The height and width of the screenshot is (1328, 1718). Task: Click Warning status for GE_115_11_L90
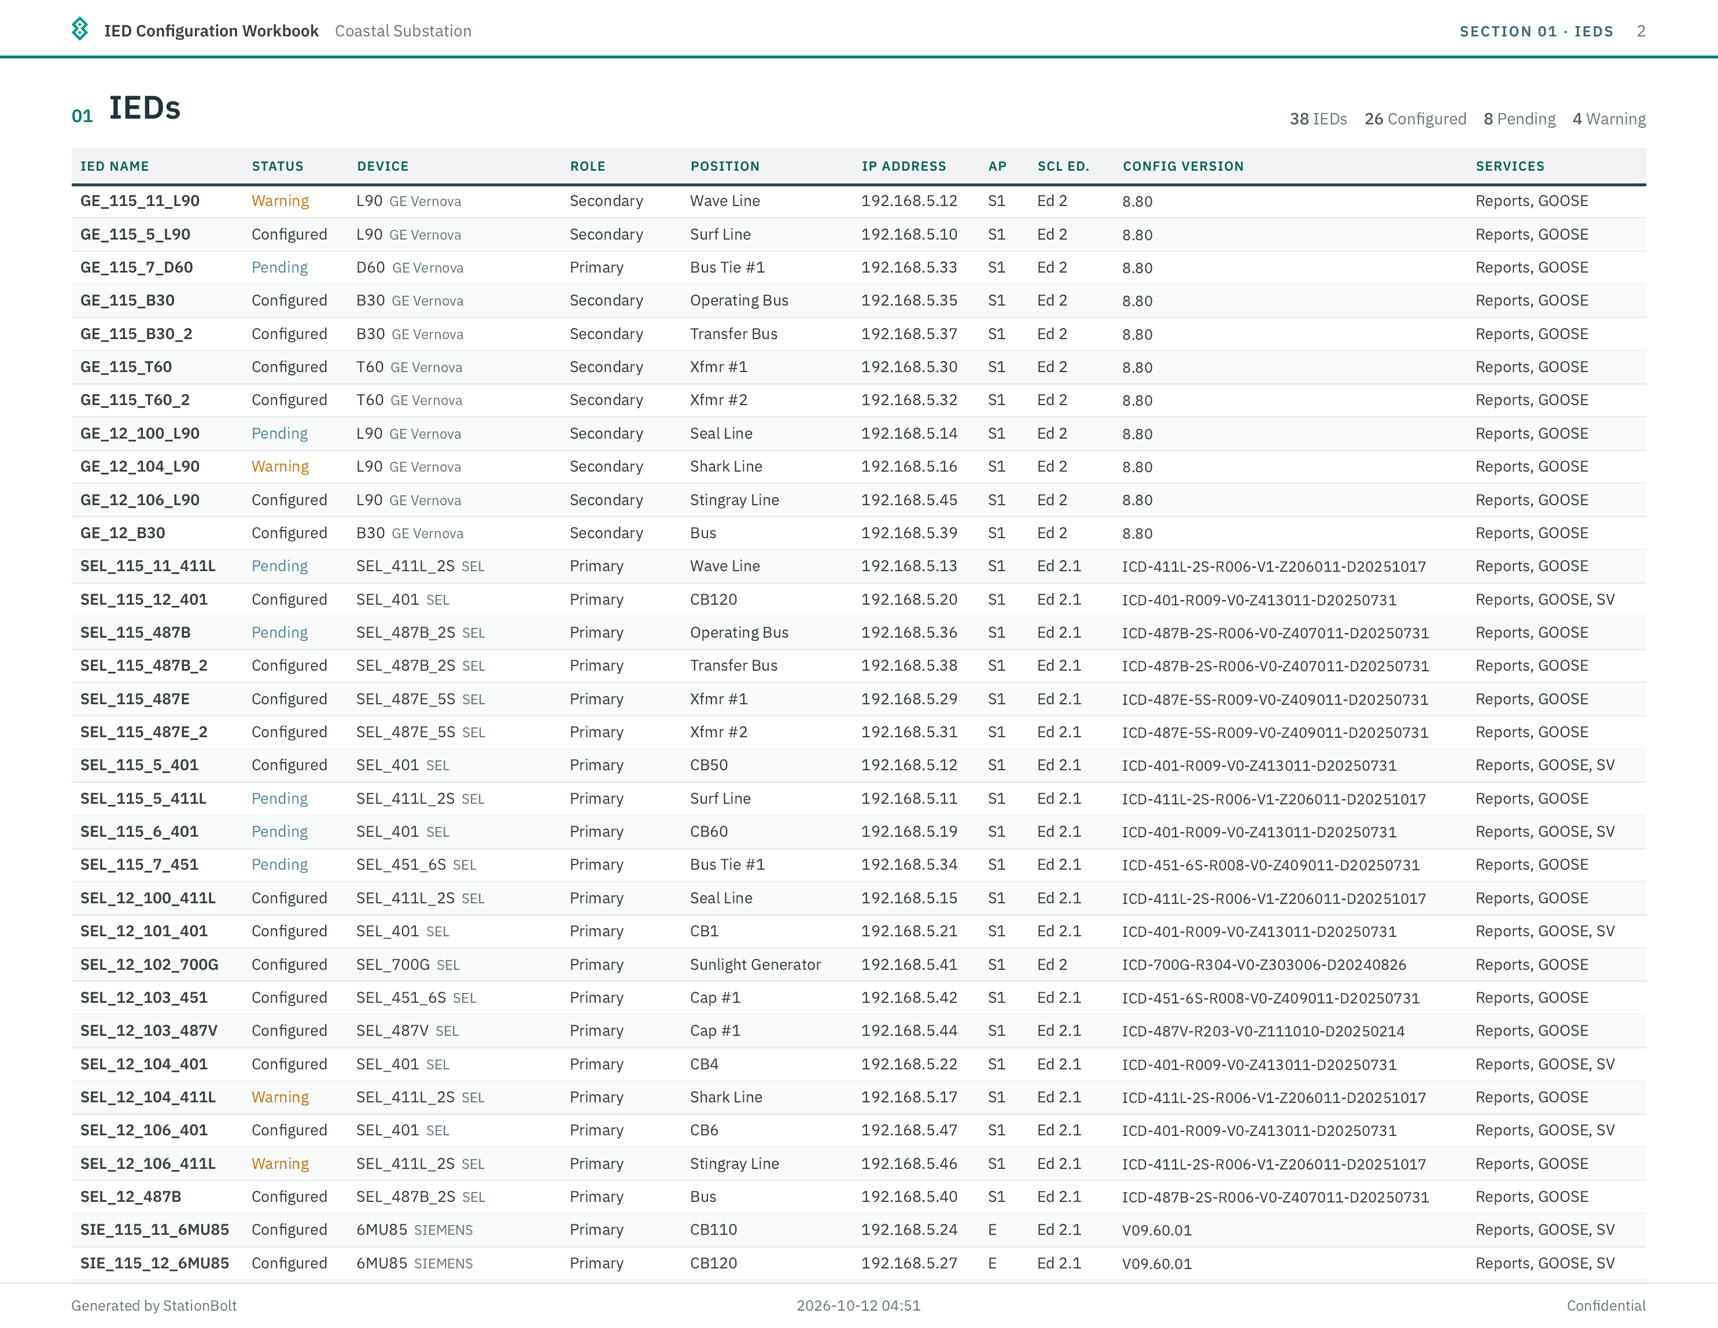click(x=280, y=201)
